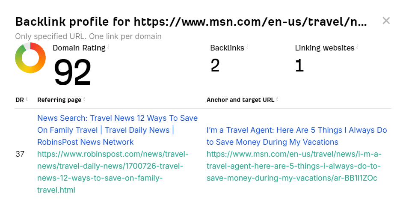Viewport: 400px width, 214px height.
Task: Click the Referring page info icon
Action: coord(84,99)
